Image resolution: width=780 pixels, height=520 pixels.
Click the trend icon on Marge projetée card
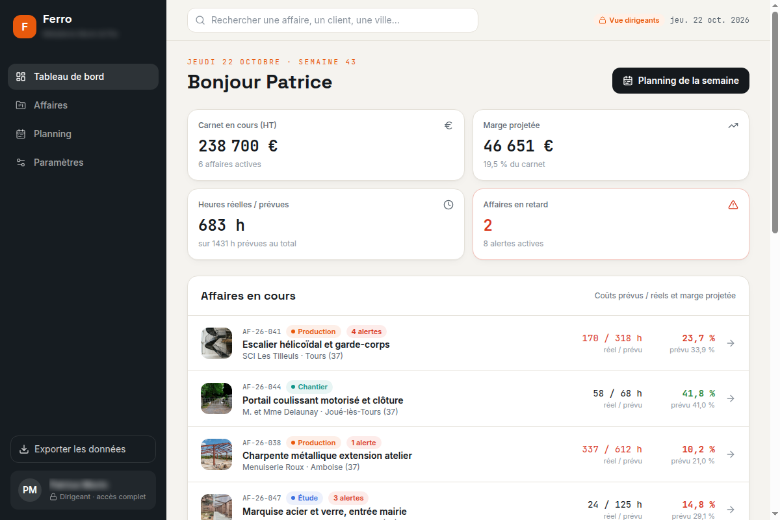pyautogui.click(x=733, y=125)
